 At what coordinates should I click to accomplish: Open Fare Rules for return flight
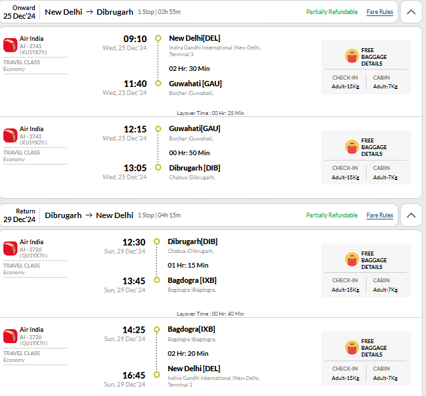tap(380, 215)
